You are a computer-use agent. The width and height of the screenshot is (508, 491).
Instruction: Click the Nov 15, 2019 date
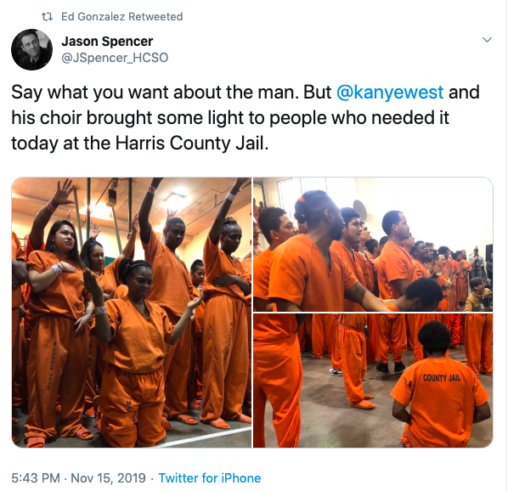point(108,478)
